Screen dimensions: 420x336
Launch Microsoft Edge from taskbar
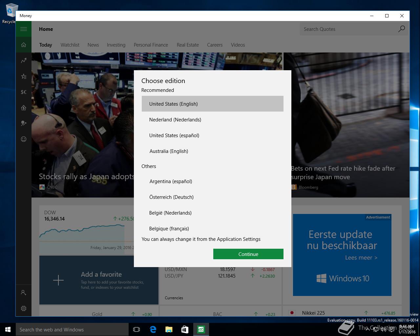(153, 329)
